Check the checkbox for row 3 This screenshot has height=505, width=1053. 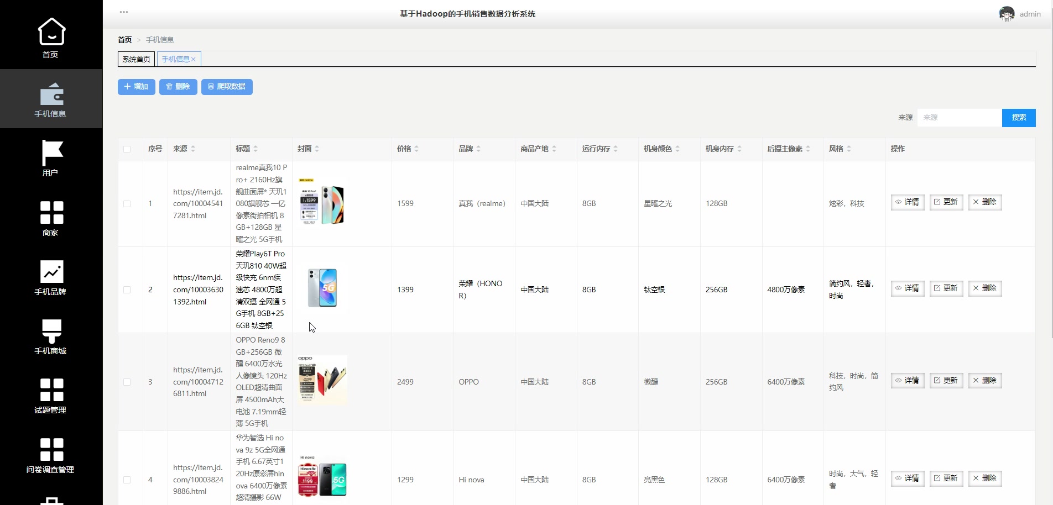[127, 382]
